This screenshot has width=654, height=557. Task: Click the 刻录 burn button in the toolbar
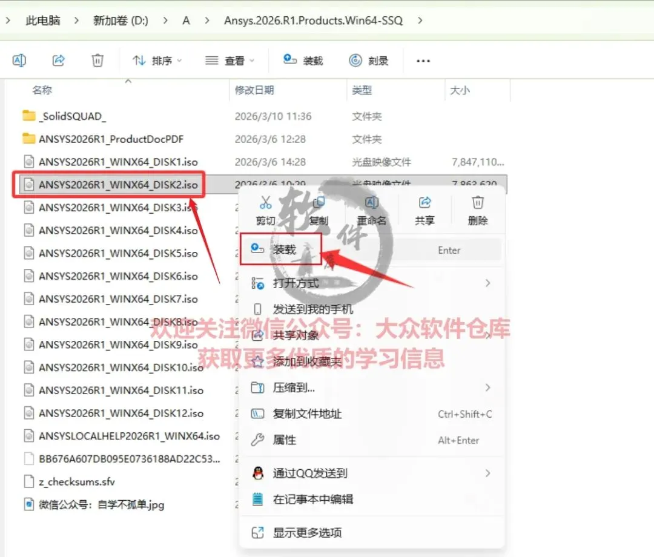point(369,61)
